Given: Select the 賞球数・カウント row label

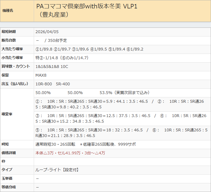Looking at the screenshot, I should tap(15, 67).
